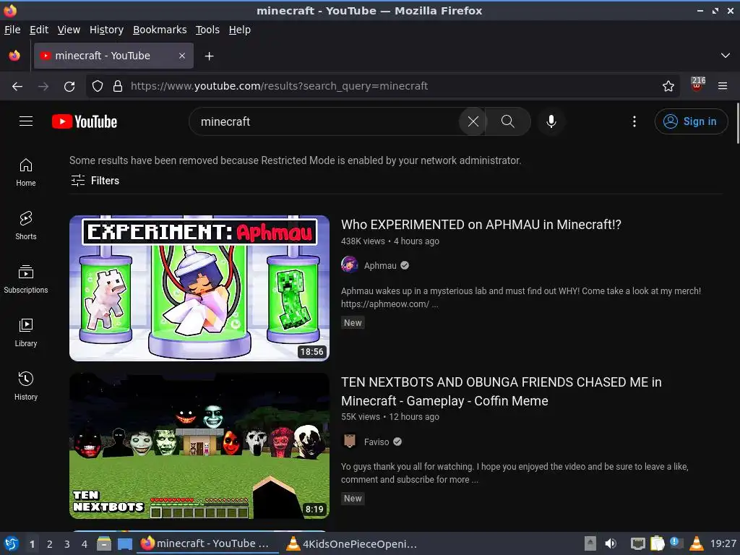
Task: Open Library in the sidebar
Action: (26, 332)
